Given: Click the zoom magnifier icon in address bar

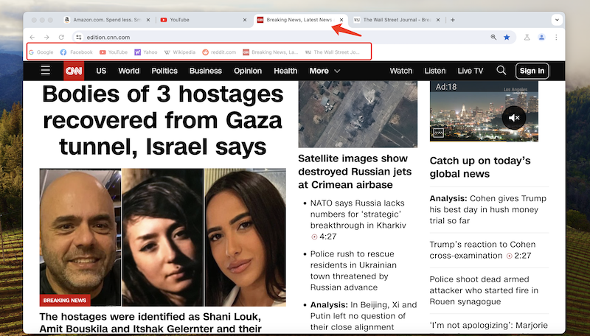Looking at the screenshot, I should point(493,37).
